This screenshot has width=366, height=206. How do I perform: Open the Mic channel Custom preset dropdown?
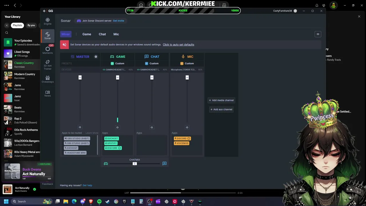[x=187, y=64]
